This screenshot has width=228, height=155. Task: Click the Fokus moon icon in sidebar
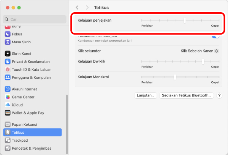click(8, 34)
